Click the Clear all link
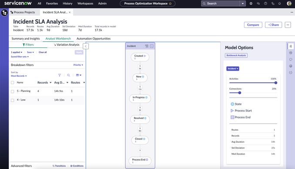This screenshot has height=169, width=295. (43, 52)
